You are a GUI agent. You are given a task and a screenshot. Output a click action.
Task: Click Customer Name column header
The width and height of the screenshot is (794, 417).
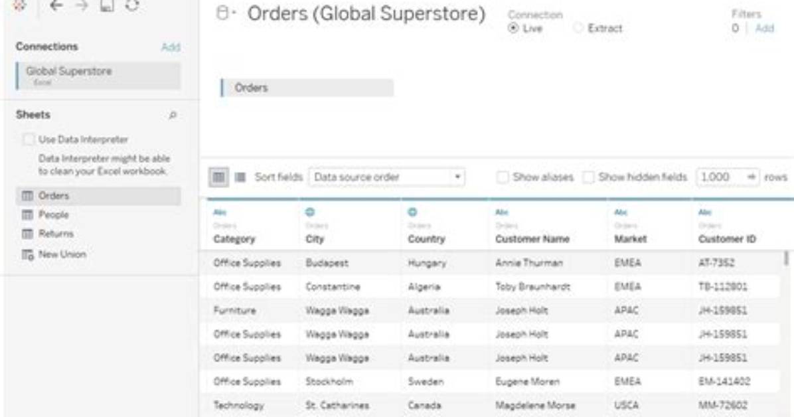[532, 239]
